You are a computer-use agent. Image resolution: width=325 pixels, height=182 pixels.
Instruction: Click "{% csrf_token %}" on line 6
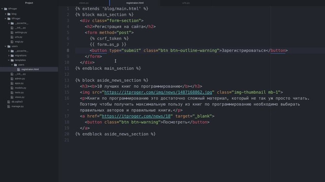(x=109, y=38)
